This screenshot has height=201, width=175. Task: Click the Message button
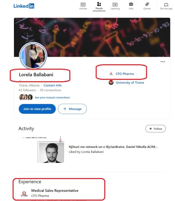click(72, 109)
